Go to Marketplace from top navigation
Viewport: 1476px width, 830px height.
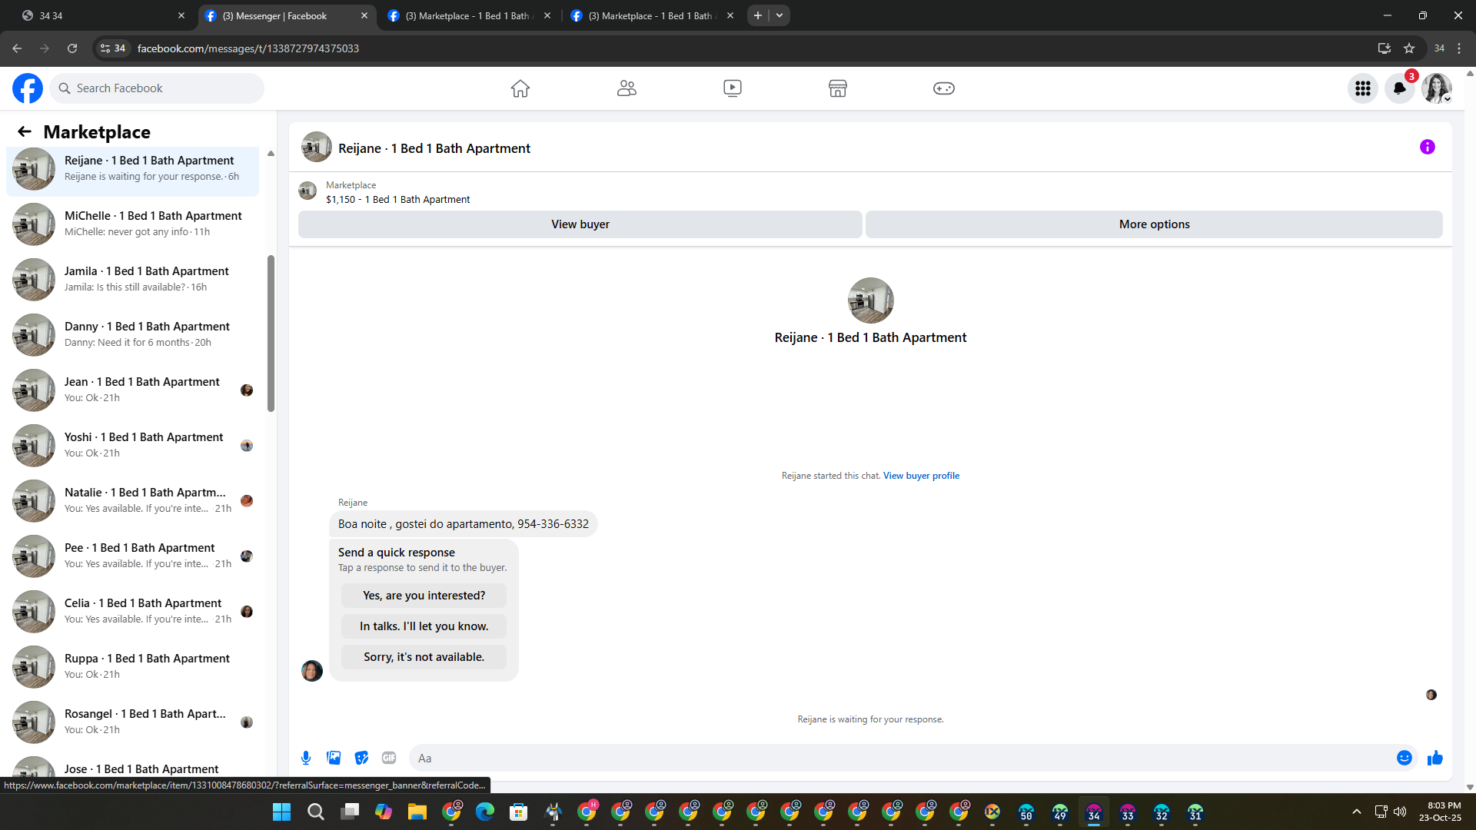(837, 88)
